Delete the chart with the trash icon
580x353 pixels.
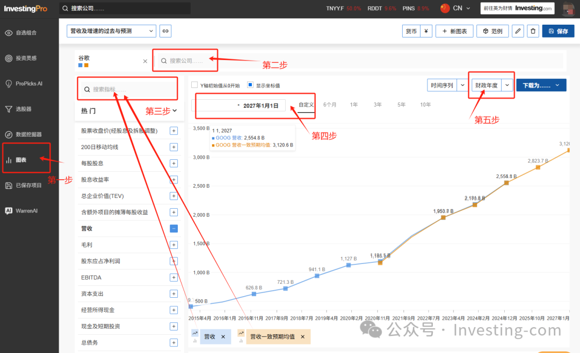533,31
